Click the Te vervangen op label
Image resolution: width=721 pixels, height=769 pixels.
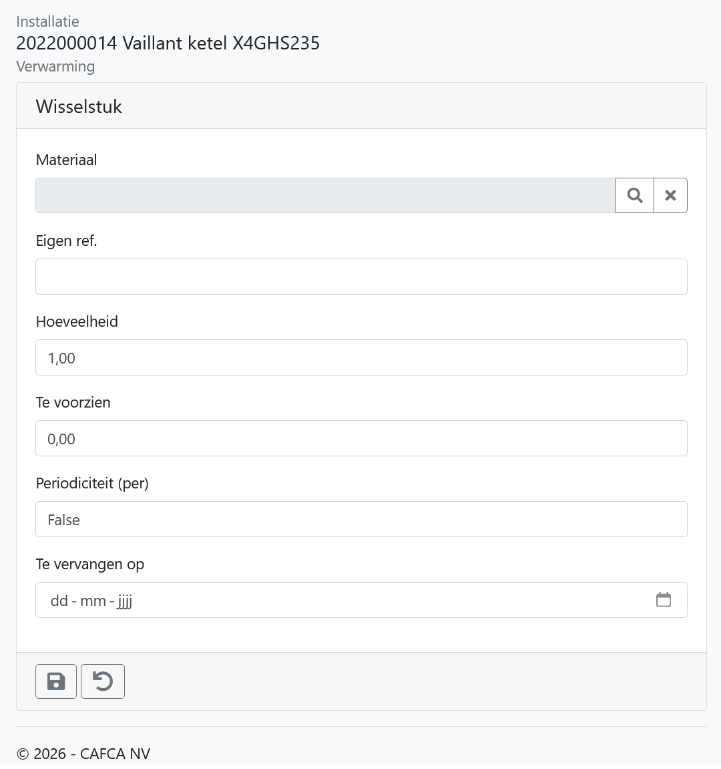click(x=89, y=564)
